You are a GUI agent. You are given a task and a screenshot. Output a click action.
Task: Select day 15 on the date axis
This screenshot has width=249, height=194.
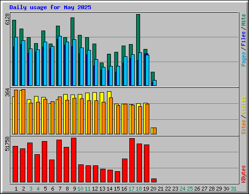pyautogui.click(x=117, y=189)
